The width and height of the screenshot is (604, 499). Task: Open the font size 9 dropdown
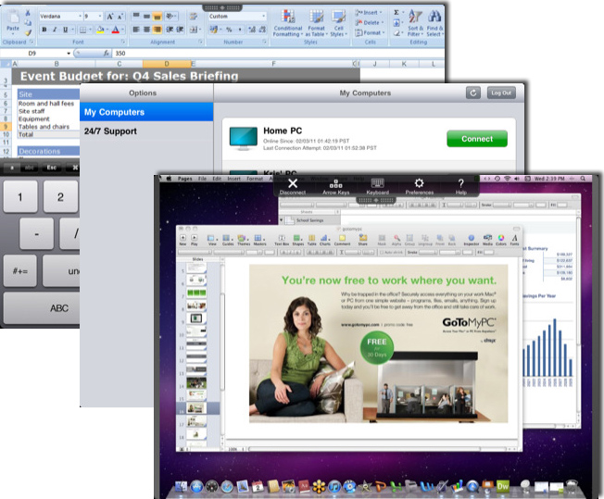pos(100,16)
